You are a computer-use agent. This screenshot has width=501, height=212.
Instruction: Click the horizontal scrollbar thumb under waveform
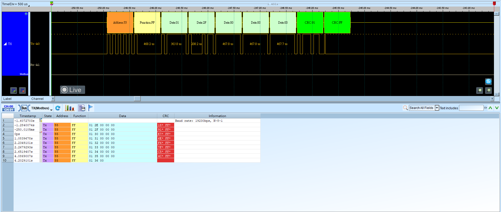[137, 99]
